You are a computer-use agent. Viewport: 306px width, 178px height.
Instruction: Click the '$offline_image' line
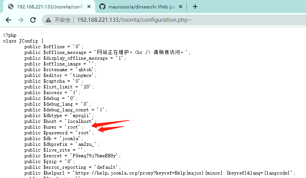pyautogui.click(x=60, y=64)
